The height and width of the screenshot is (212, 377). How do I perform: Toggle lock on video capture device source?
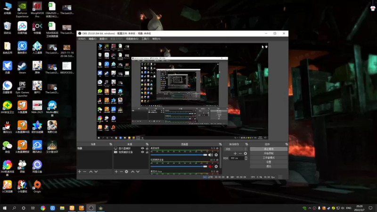click(x=147, y=152)
